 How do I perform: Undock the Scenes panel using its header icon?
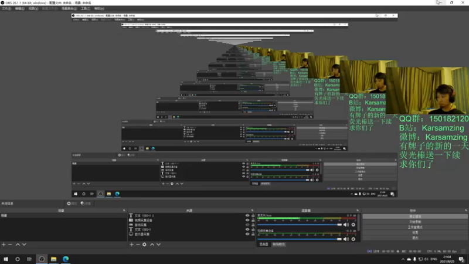[x=124, y=211]
